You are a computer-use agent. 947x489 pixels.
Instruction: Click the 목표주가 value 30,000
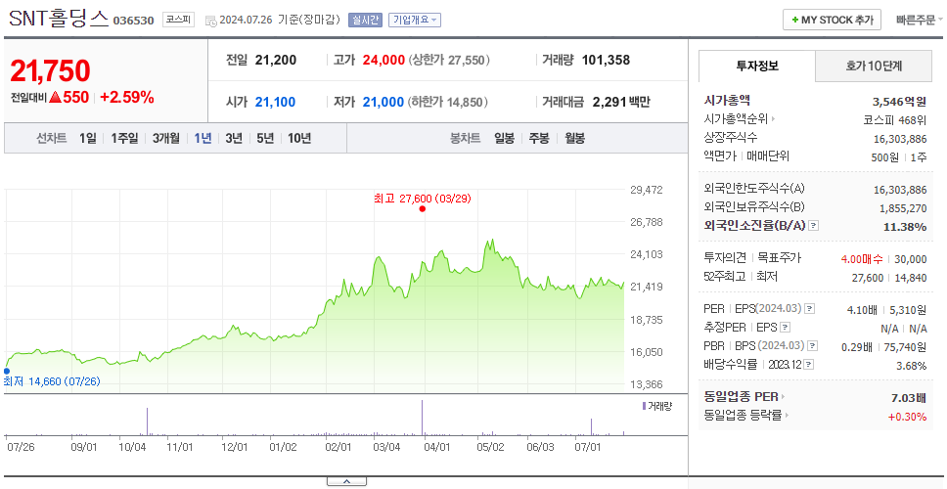[x=910, y=259]
